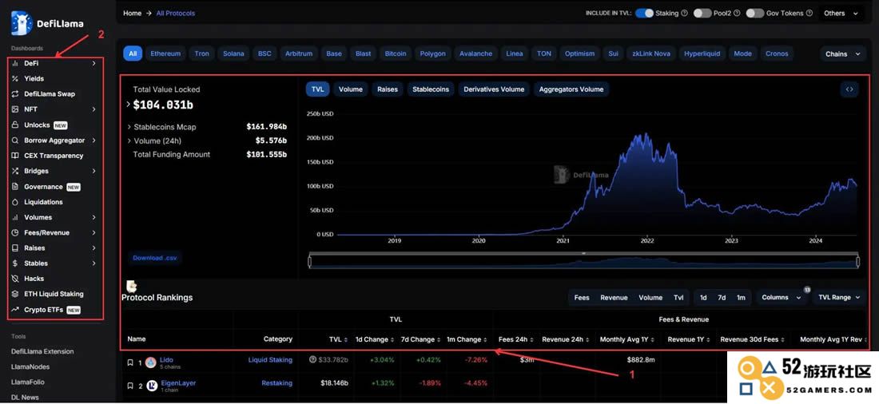Switch chart to Stablecoins
The image size is (879, 404).
click(x=431, y=89)
